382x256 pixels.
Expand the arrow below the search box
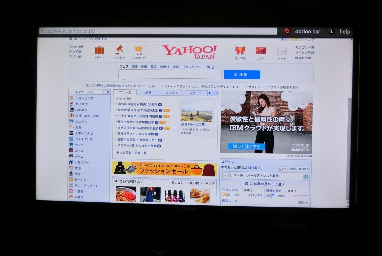tap(124, 80)
